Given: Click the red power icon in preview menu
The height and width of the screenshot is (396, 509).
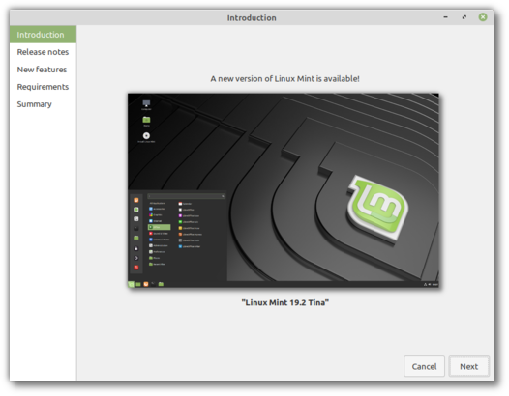Looking at the screenshot, I should (x=136, y=268).
